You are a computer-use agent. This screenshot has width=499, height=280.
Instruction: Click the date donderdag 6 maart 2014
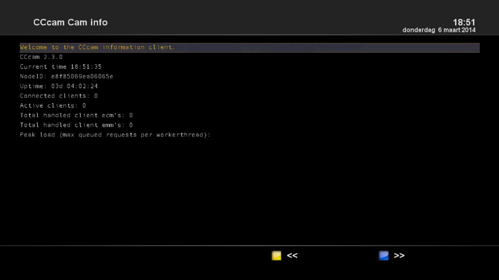(x=439, y=30)
